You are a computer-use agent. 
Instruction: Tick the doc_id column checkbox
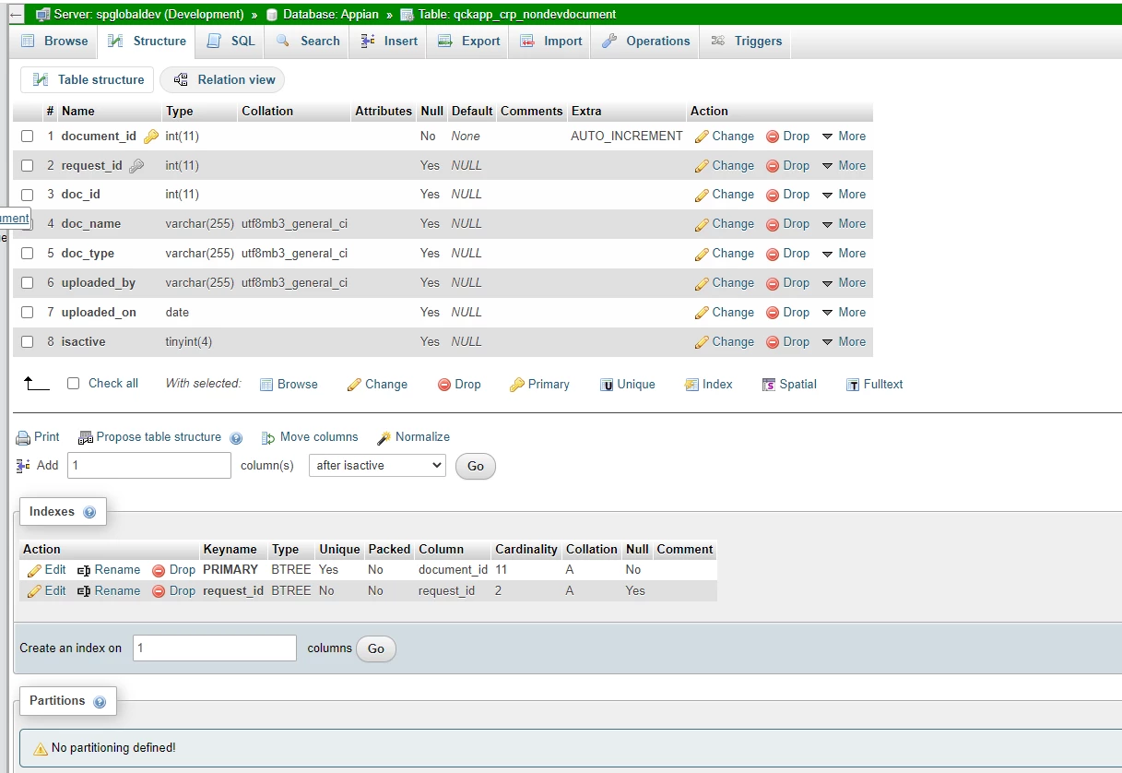point(27,195)
